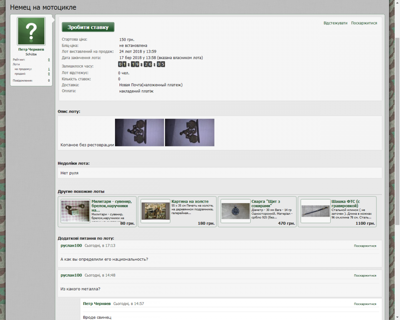Click Поскаржитися on the 17:13 question

point(365,246)
